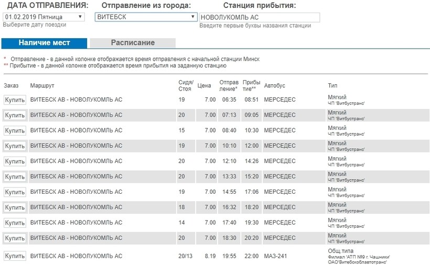
Task: Select the Наличие мест tab
Action: coord(45,43)
